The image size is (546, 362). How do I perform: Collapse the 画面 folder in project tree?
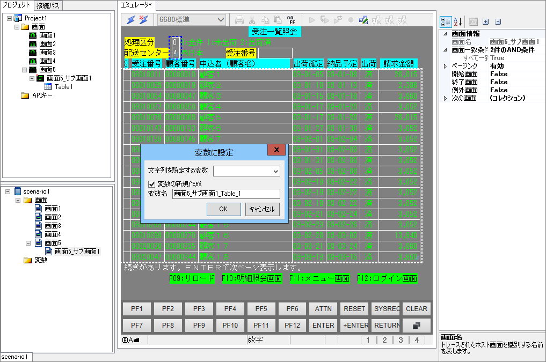[x=17, y=27]
